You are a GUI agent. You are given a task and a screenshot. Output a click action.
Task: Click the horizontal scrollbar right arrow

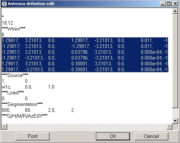169,127
